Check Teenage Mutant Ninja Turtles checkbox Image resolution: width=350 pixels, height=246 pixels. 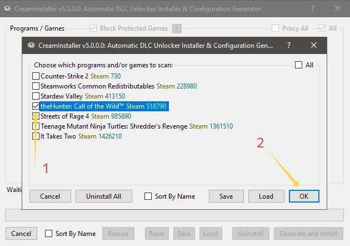(x=36, y=126)
